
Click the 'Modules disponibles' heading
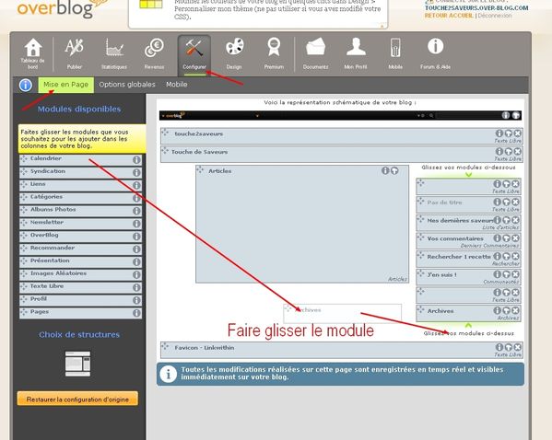click(79, 109)
